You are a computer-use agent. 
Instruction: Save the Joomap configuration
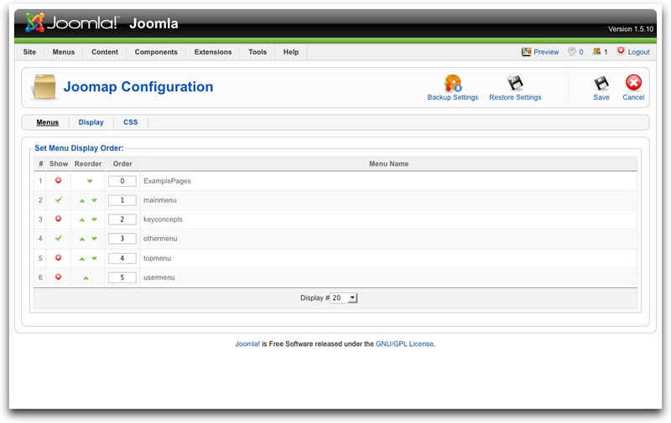(x=601, y=88)
